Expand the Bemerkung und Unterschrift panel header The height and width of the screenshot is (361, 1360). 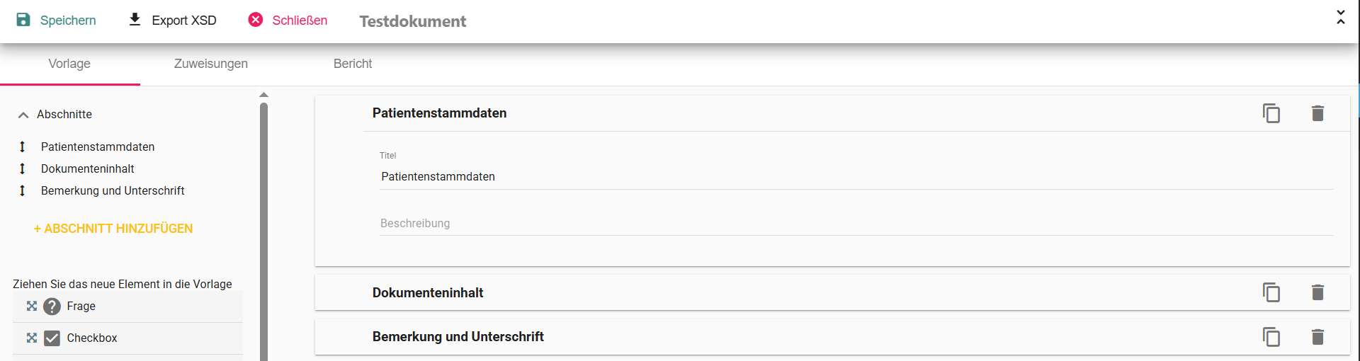(458, 337)
